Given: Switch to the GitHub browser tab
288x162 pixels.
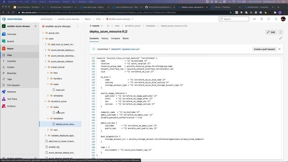Looking at the screenshot, I should click(160, 7).
